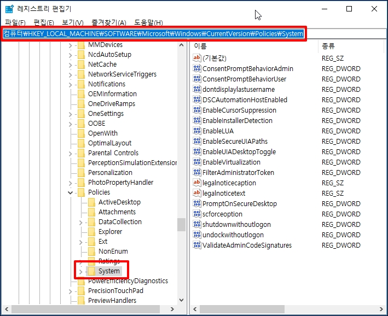This screenshot has width=388, height=316.
Task: Click the registry path address bar
Action: coord(194,34)
